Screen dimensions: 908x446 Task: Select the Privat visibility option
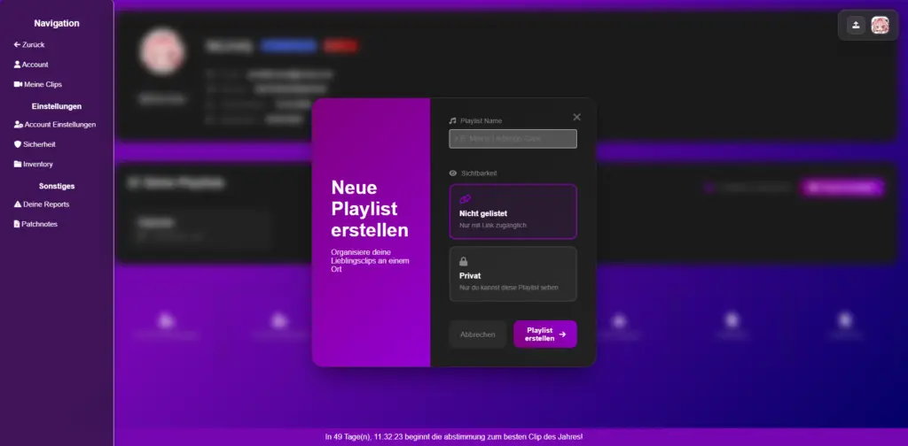(x=513, y=273)
